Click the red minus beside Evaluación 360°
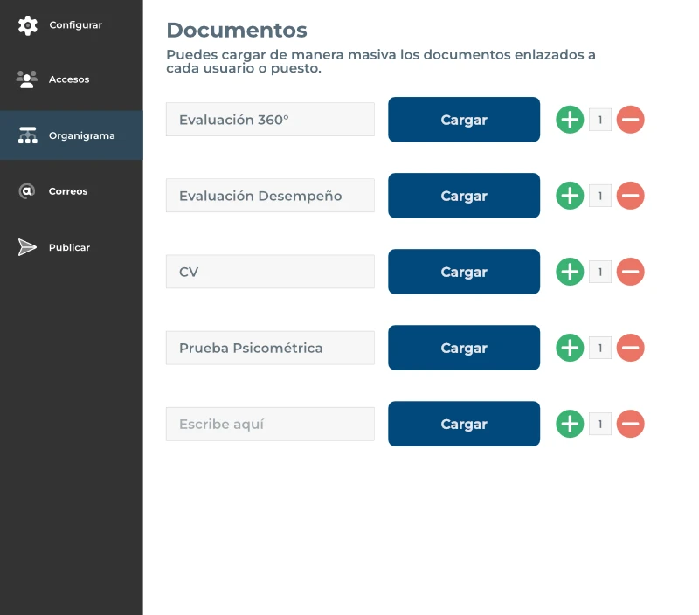699x615 pixels. pos(631,120)
